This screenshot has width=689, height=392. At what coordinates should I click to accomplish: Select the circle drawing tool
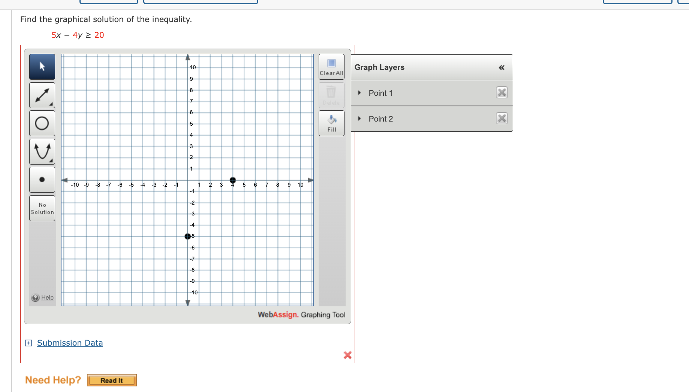42,123
